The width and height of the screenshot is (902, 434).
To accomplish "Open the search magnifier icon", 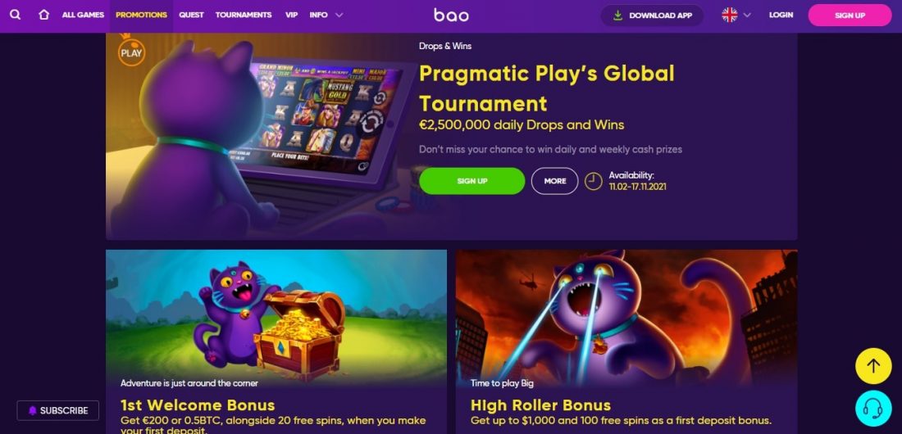I will click(x=16, y=15).
